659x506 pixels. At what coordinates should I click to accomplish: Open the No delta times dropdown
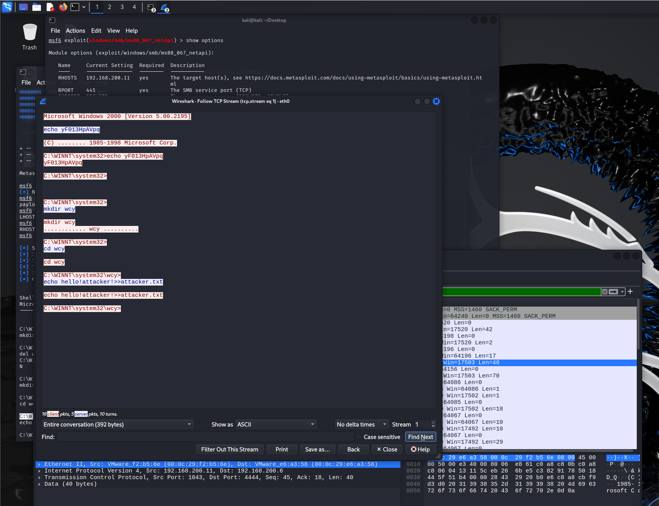[362, 424]
